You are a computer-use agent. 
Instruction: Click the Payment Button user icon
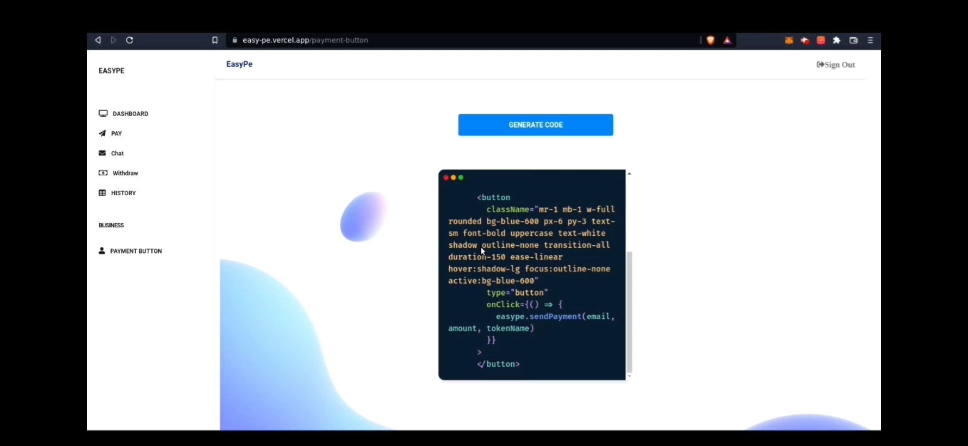(102, 251)
